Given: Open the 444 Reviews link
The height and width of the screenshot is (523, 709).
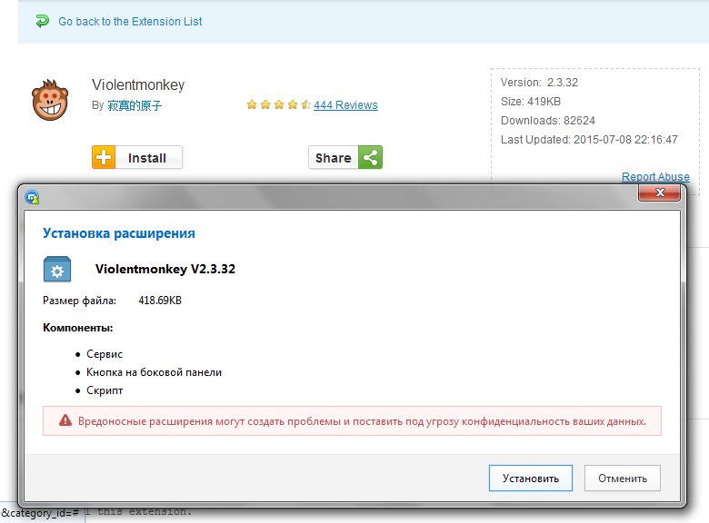Looking at the screenshot, I should coord(345,104).
